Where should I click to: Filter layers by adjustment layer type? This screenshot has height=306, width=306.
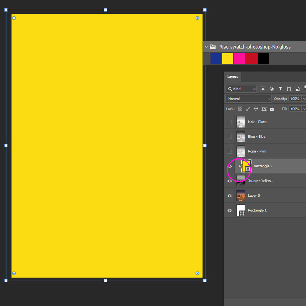coord(272,89)
